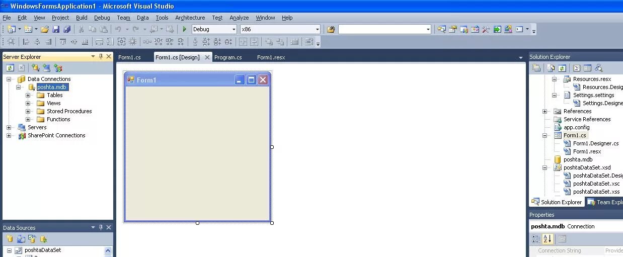Screen dimensions: 623x257
Task: Click the View Class Diagram icon in Solution Explorer
Action: pyautogui.click(x=598, y=68)
